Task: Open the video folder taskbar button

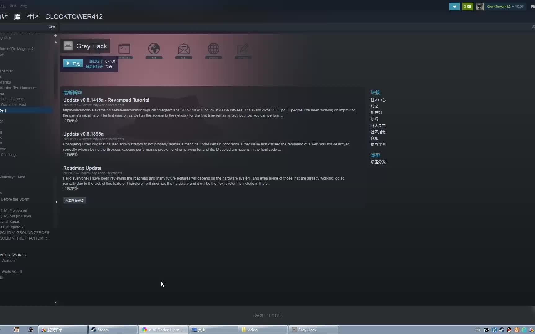Action: tap(264, 330)
